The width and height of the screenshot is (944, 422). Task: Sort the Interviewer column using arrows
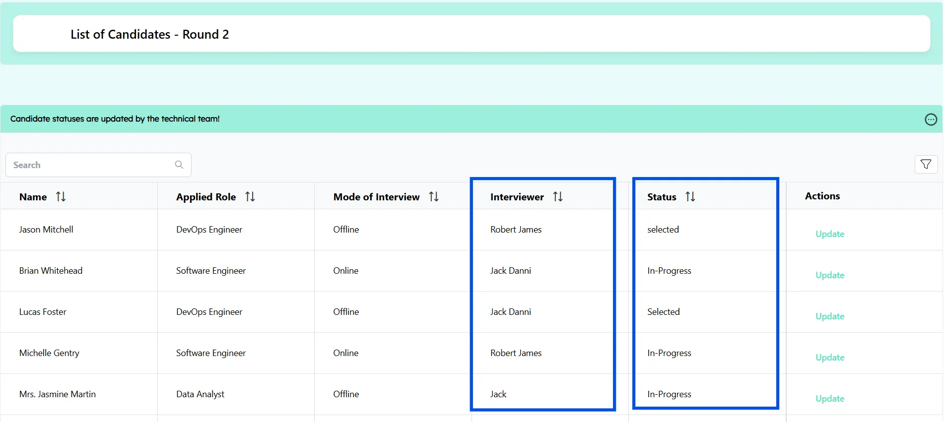(x=558, y=197)
